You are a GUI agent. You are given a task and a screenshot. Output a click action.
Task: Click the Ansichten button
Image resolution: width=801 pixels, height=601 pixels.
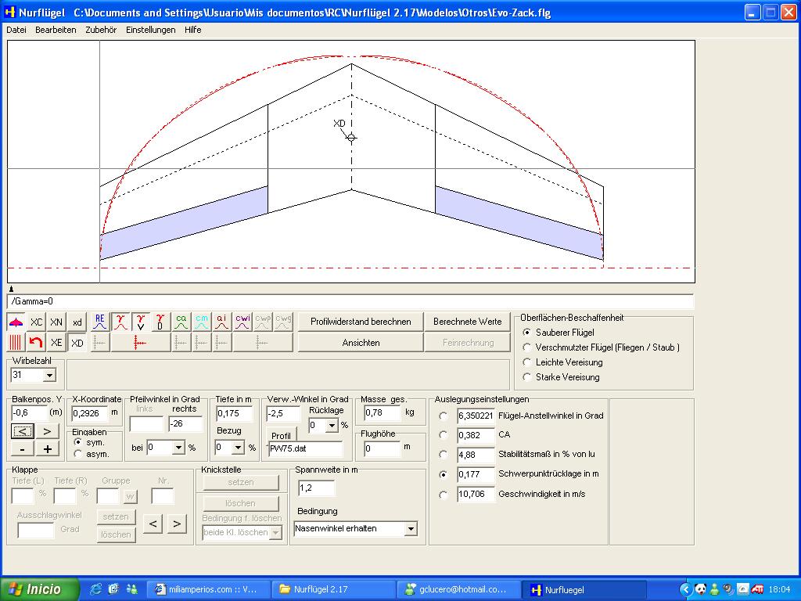361,343
